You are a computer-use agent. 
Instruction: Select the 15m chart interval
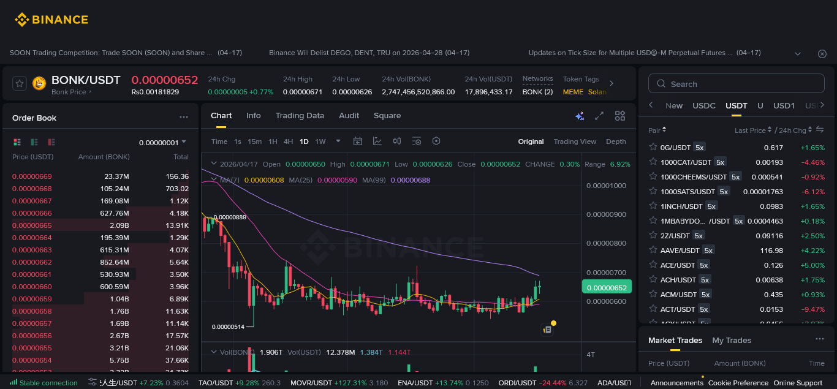pos(255,142)
